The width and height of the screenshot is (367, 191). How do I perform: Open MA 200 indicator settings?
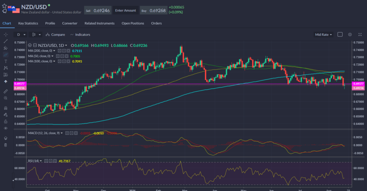(x=64, y=51)
